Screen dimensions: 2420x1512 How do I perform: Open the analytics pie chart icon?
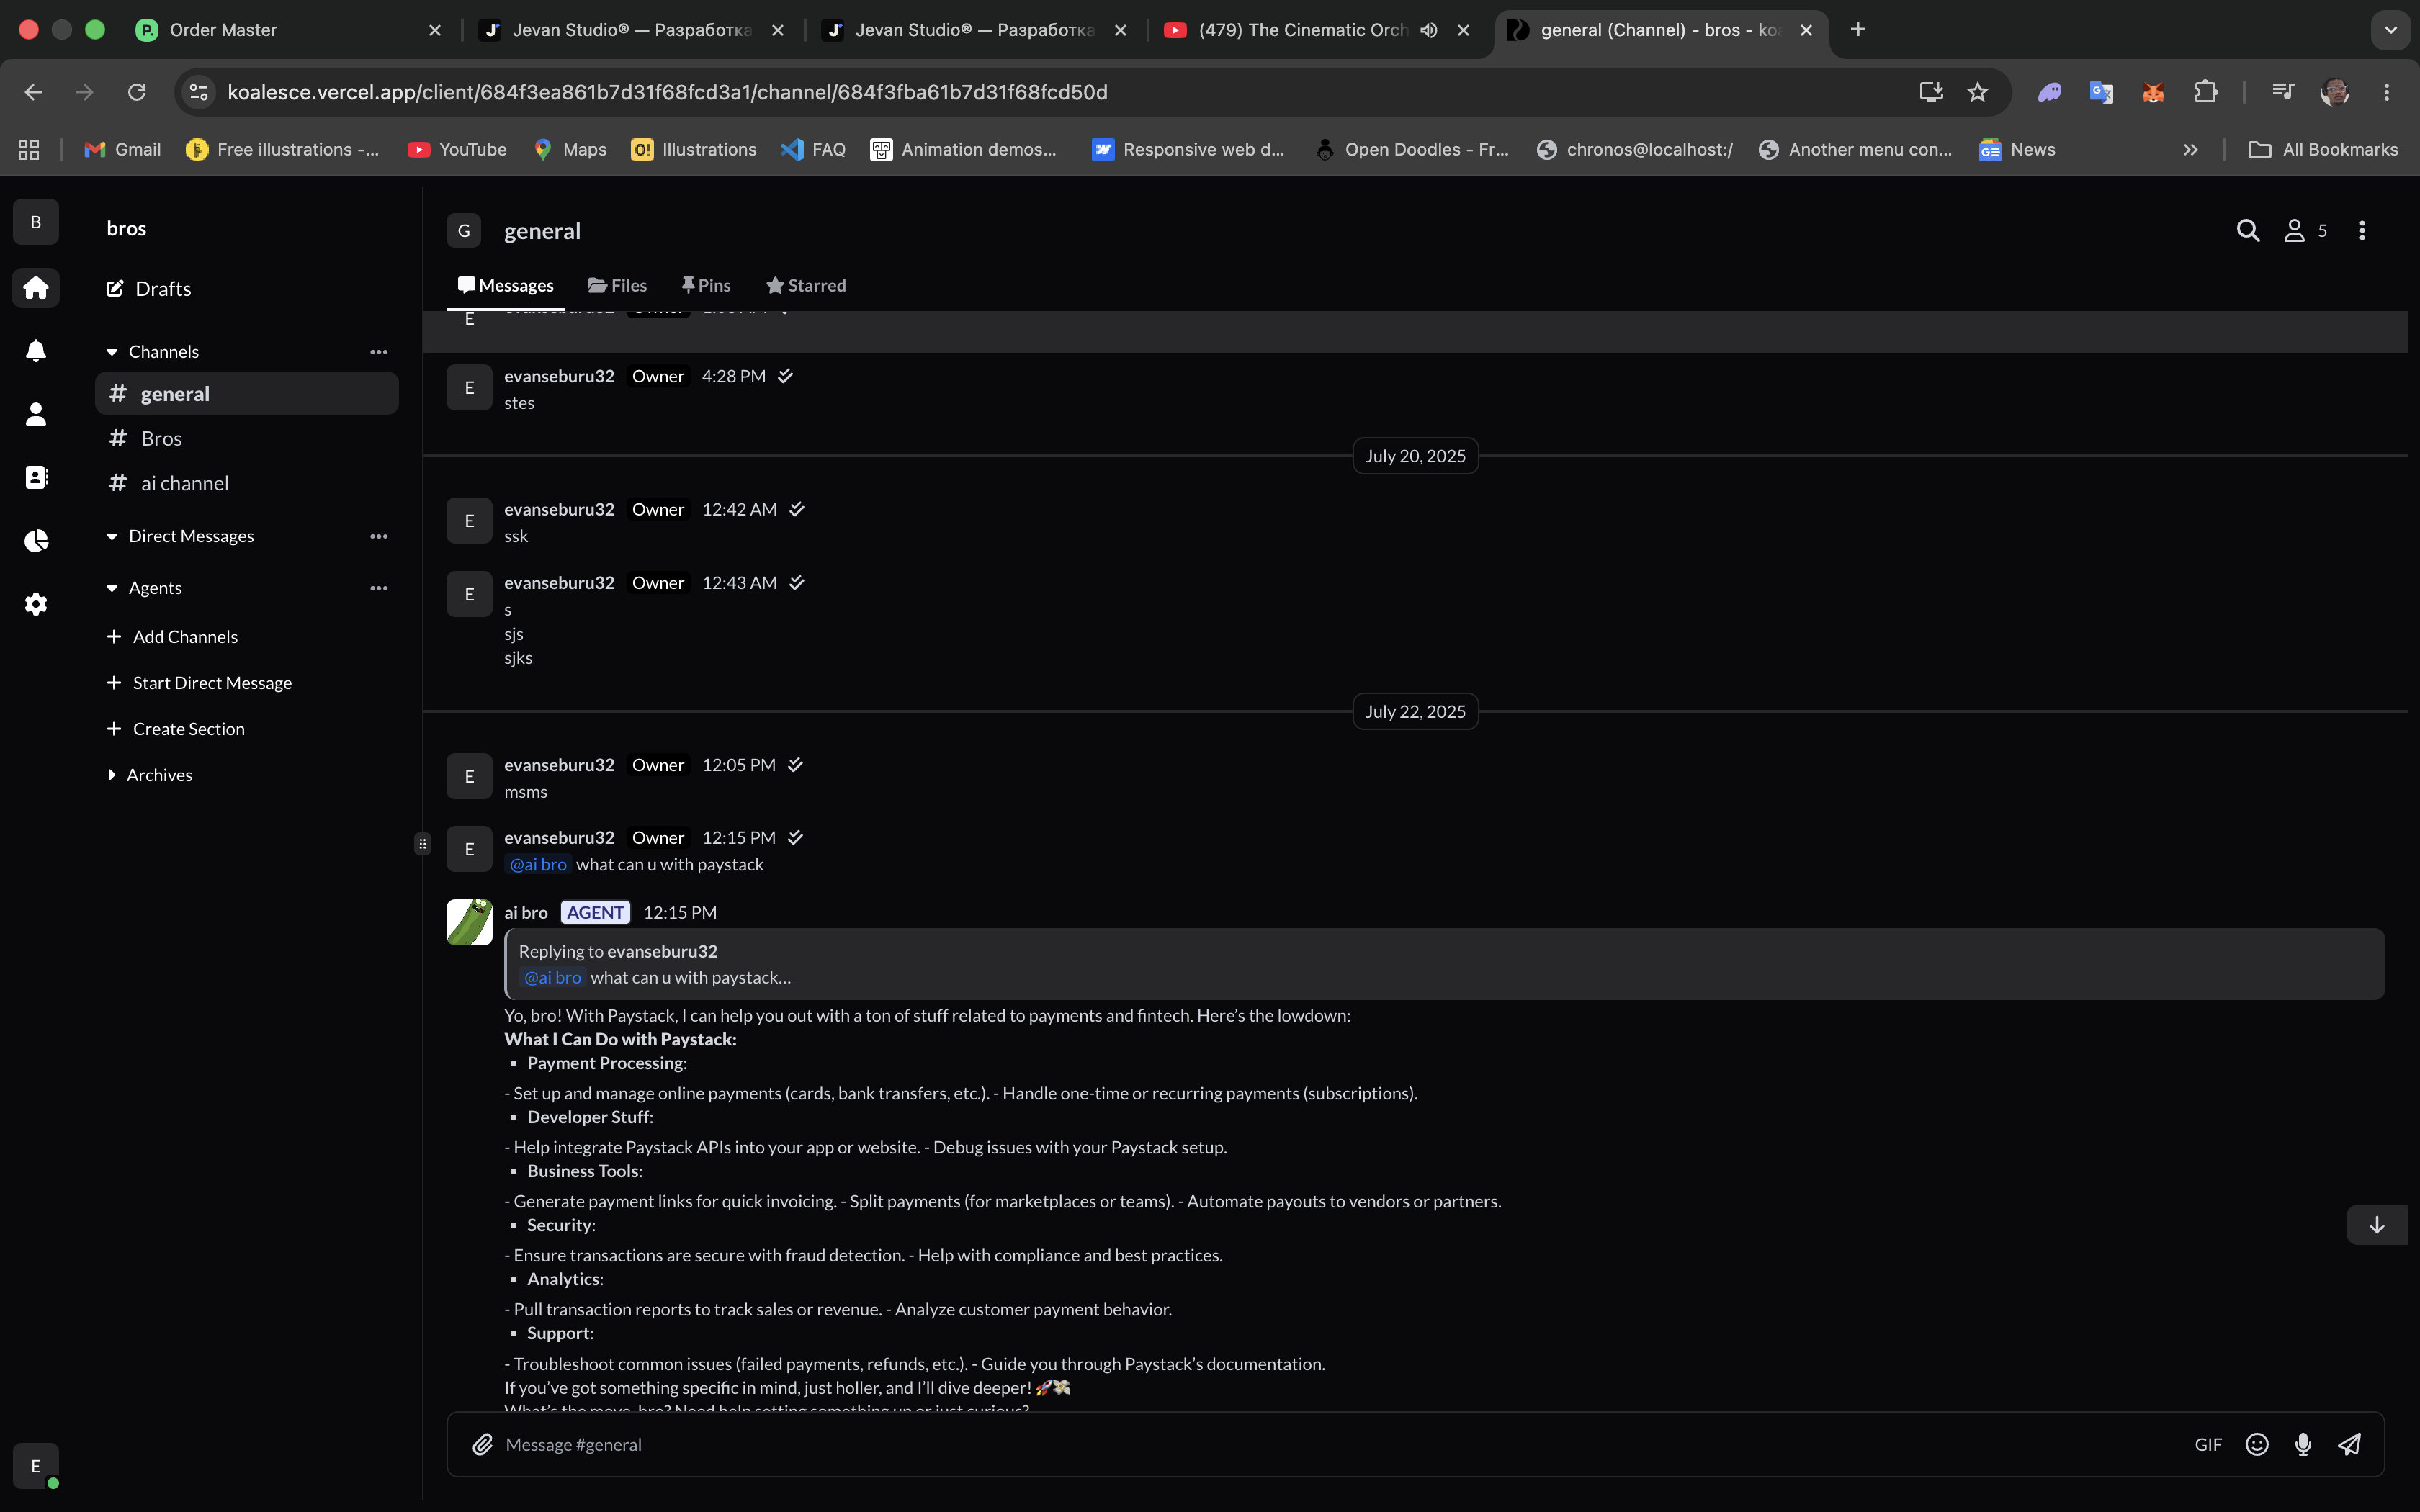click(x=36, y=540)
